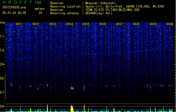176x112 pixels.
Task: Click the observer name Masayuki Kobayashi
Action: [x=100, y=3]
